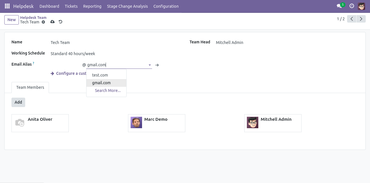Image resolution: width=370 pixels, height=183 pixels.
Task: Click the Tech Team breadcrumb title
Action: pyautogui.click(x=29, y=22)
